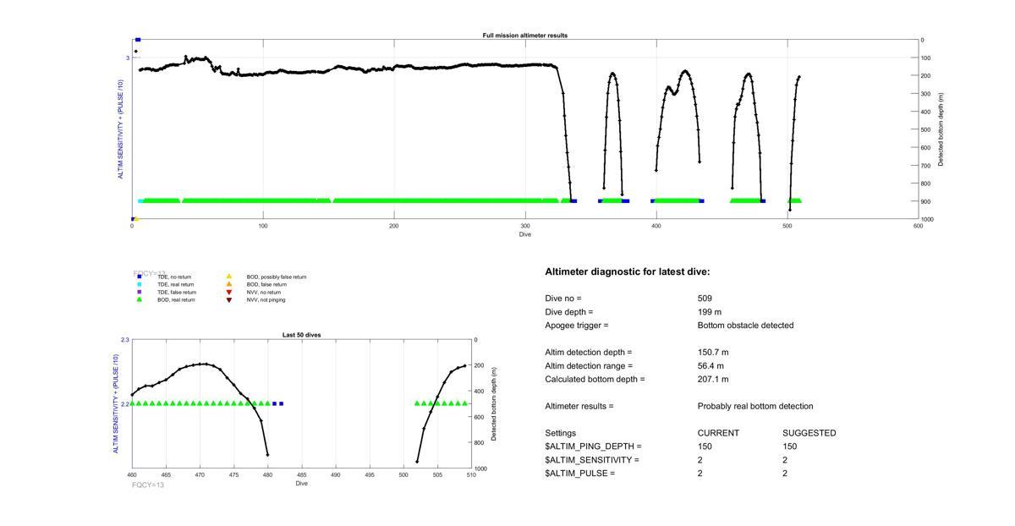This screenshot has height=526, width=1015.
Task: Click the 'Dive' x-axis label of Last 50 dives plot
Action: 302,484
